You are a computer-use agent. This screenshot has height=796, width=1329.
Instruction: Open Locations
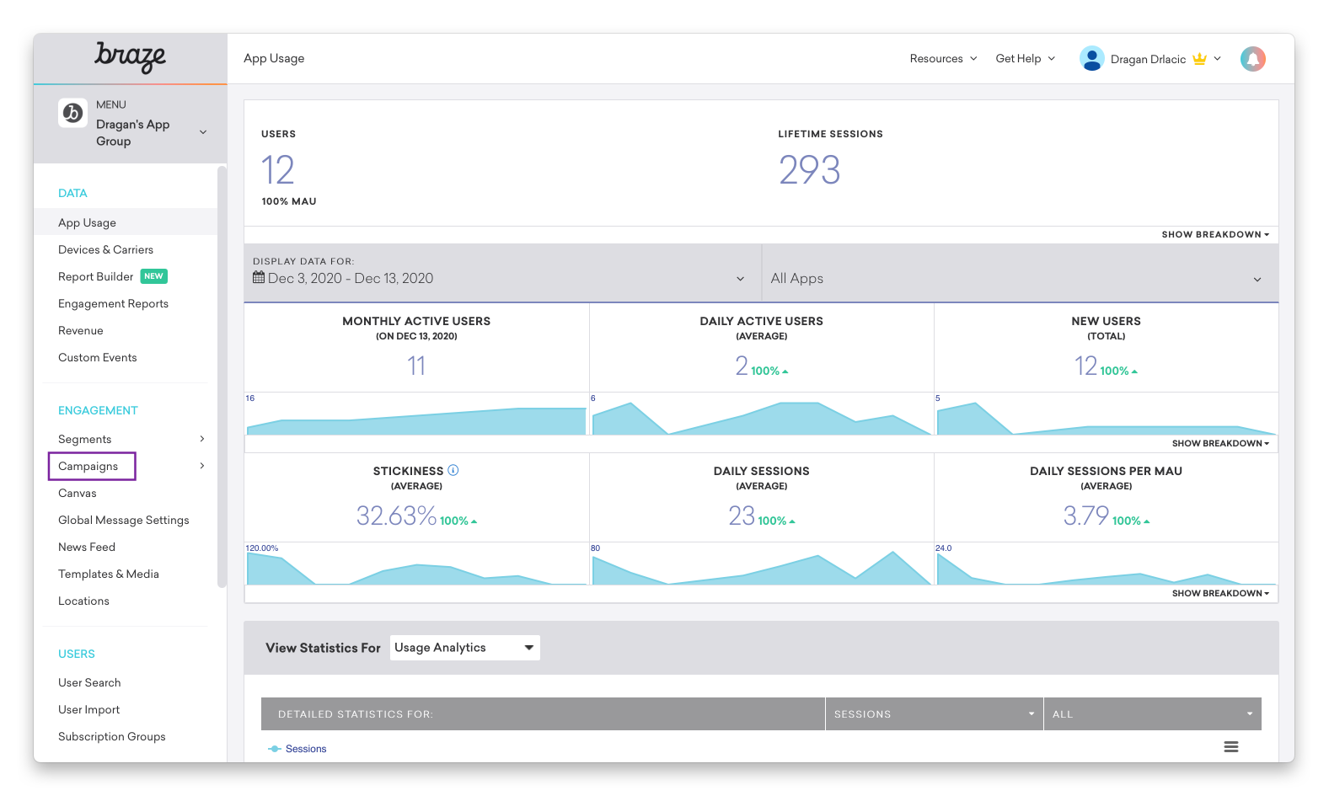click(x=83, y=601)
